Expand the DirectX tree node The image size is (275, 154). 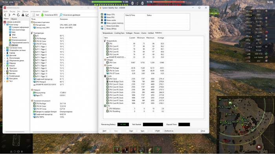tap(5, 65)
